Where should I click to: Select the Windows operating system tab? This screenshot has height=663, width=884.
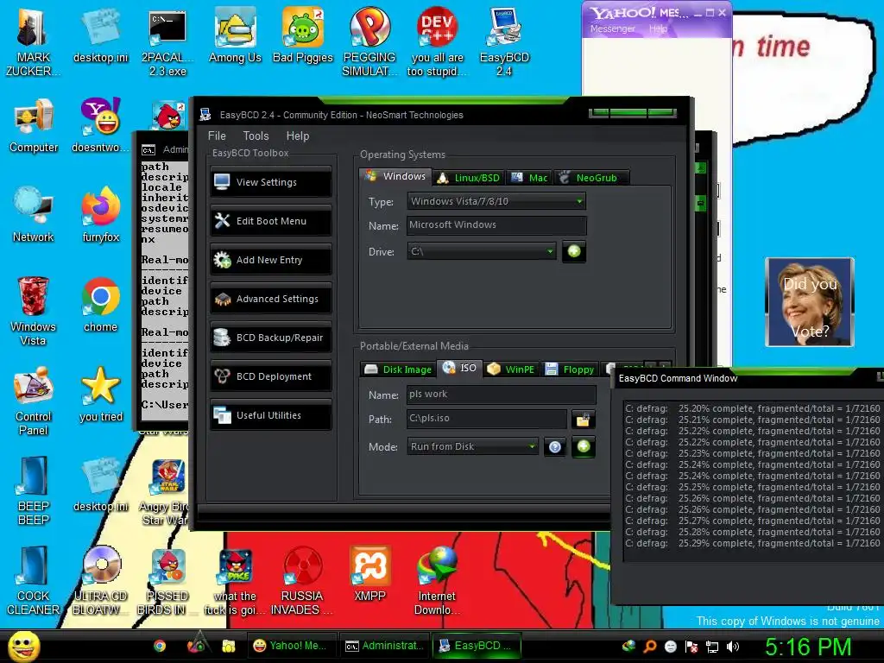tap(395, 176)
